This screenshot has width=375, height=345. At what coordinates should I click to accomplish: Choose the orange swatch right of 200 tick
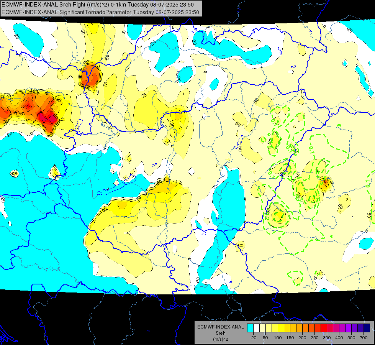point(306,328)
